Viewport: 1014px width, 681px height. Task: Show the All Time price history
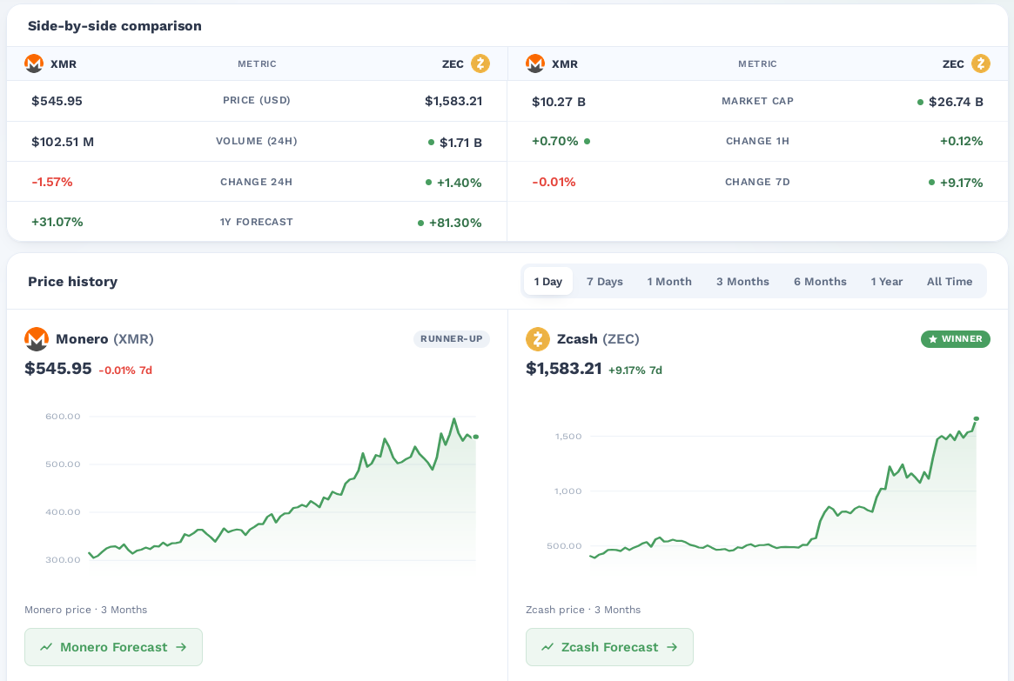950,281
